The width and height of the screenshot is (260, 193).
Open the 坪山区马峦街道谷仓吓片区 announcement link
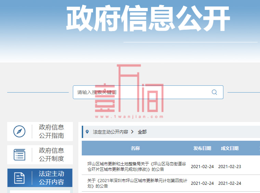[x=136, y=166]
